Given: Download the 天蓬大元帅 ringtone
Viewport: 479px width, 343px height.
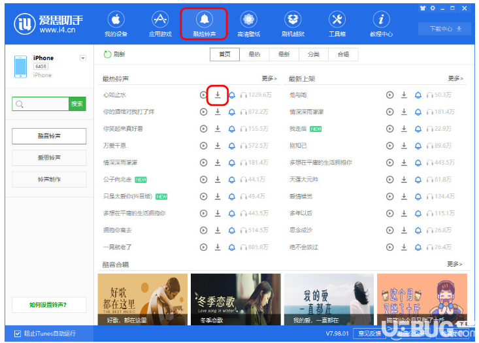Looking at the screenshot, I should (x=404, y=180).
